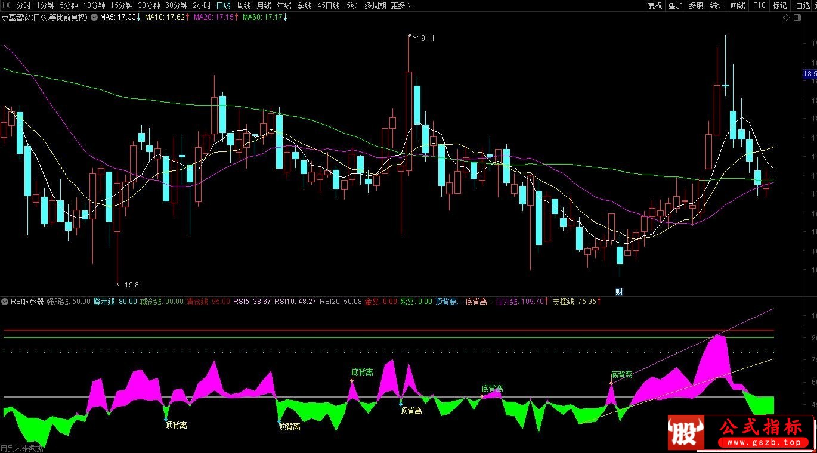
Task: Switch to 年线 yearly chart
Action: coord(284,5)
